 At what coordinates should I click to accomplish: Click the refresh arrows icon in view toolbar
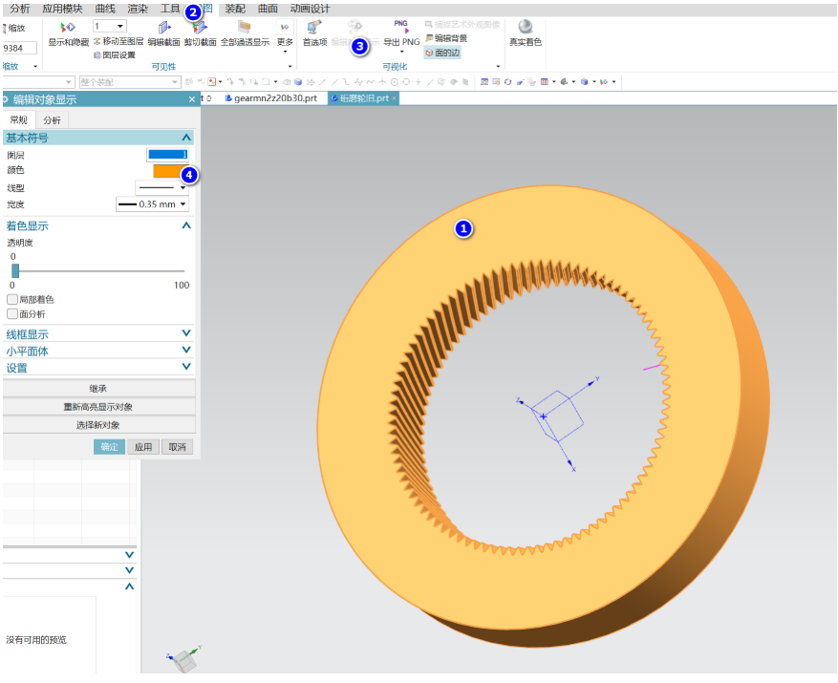(x=507, y=82)
